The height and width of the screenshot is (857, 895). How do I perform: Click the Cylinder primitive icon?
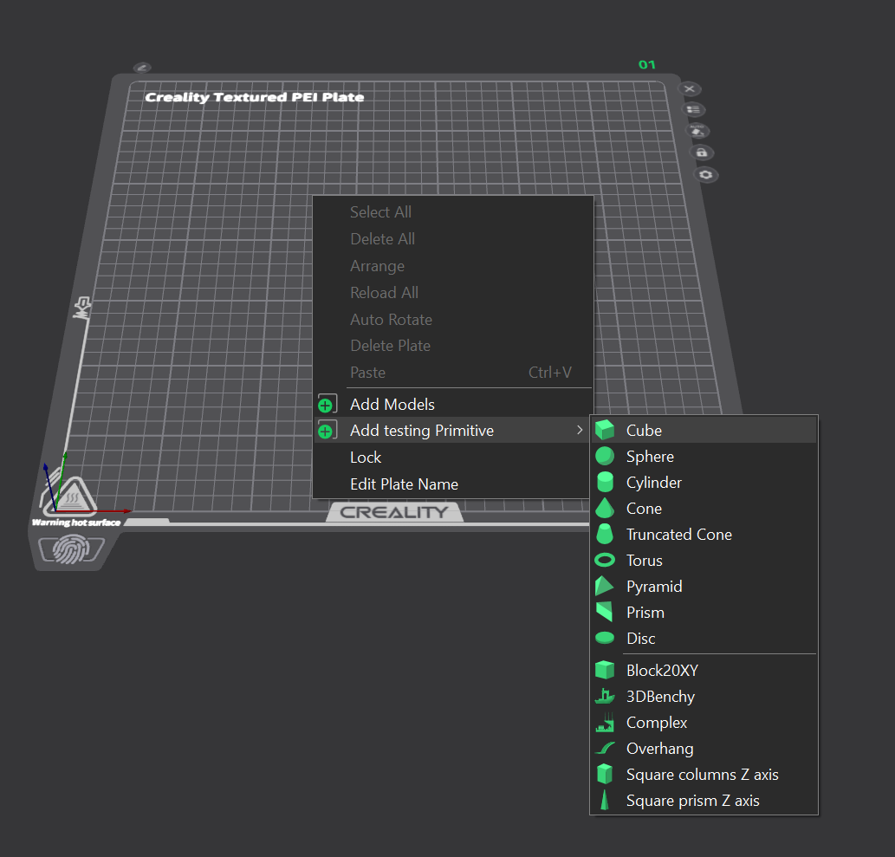coord(605,483)
